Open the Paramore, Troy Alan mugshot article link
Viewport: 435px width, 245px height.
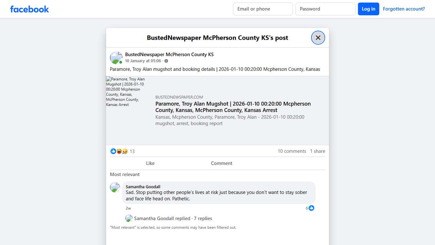tap(233, 107)
